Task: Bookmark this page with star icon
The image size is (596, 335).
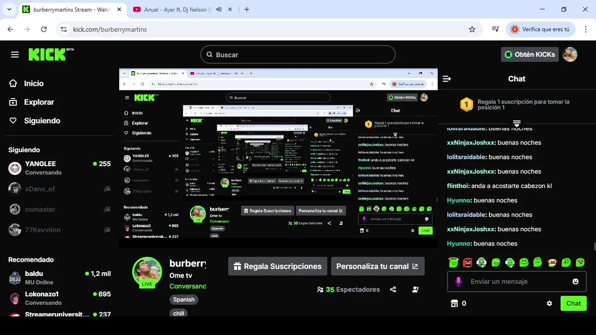Action: 472,29
